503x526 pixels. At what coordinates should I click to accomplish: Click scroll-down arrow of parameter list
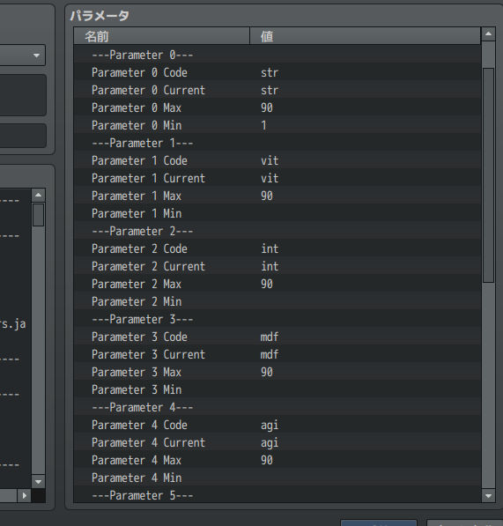(x=488, y=495)
